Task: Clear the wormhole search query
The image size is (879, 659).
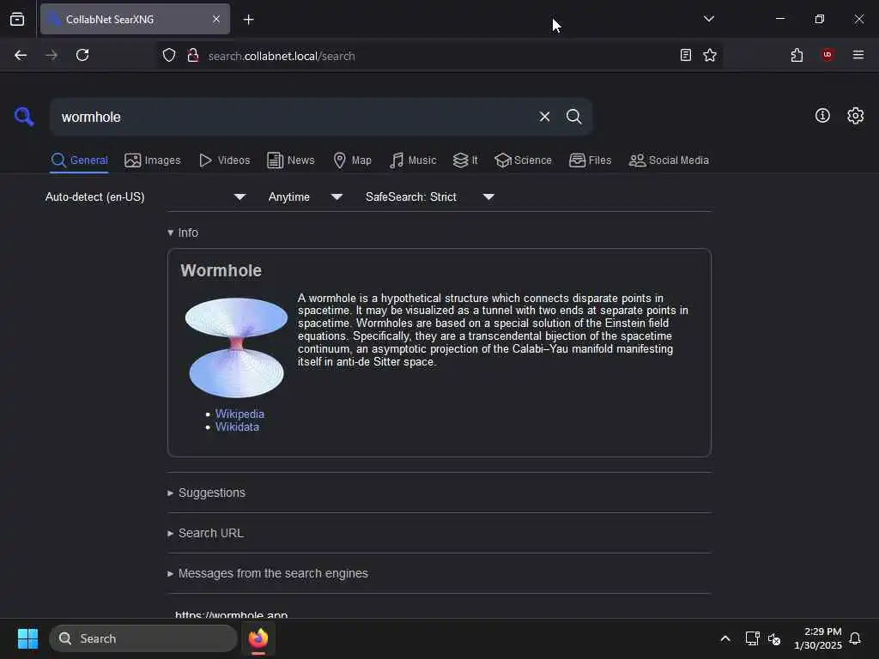Action: (x=544, y=117)
